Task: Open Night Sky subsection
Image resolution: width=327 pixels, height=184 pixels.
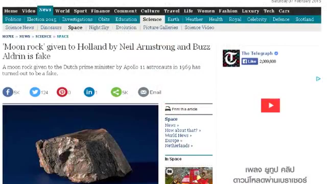Action: point(99,28)
